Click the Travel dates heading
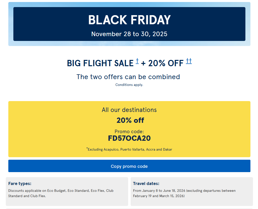 coord(146,184)
